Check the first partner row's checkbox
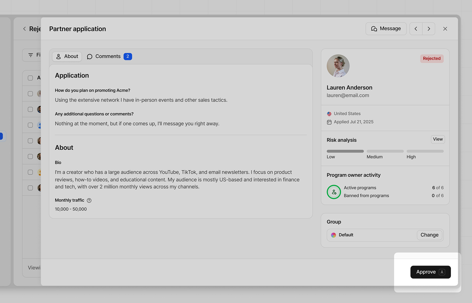Image resolution: width=472 pixels, height=303 pixels. pyautogui.click(x=30, y=94)
